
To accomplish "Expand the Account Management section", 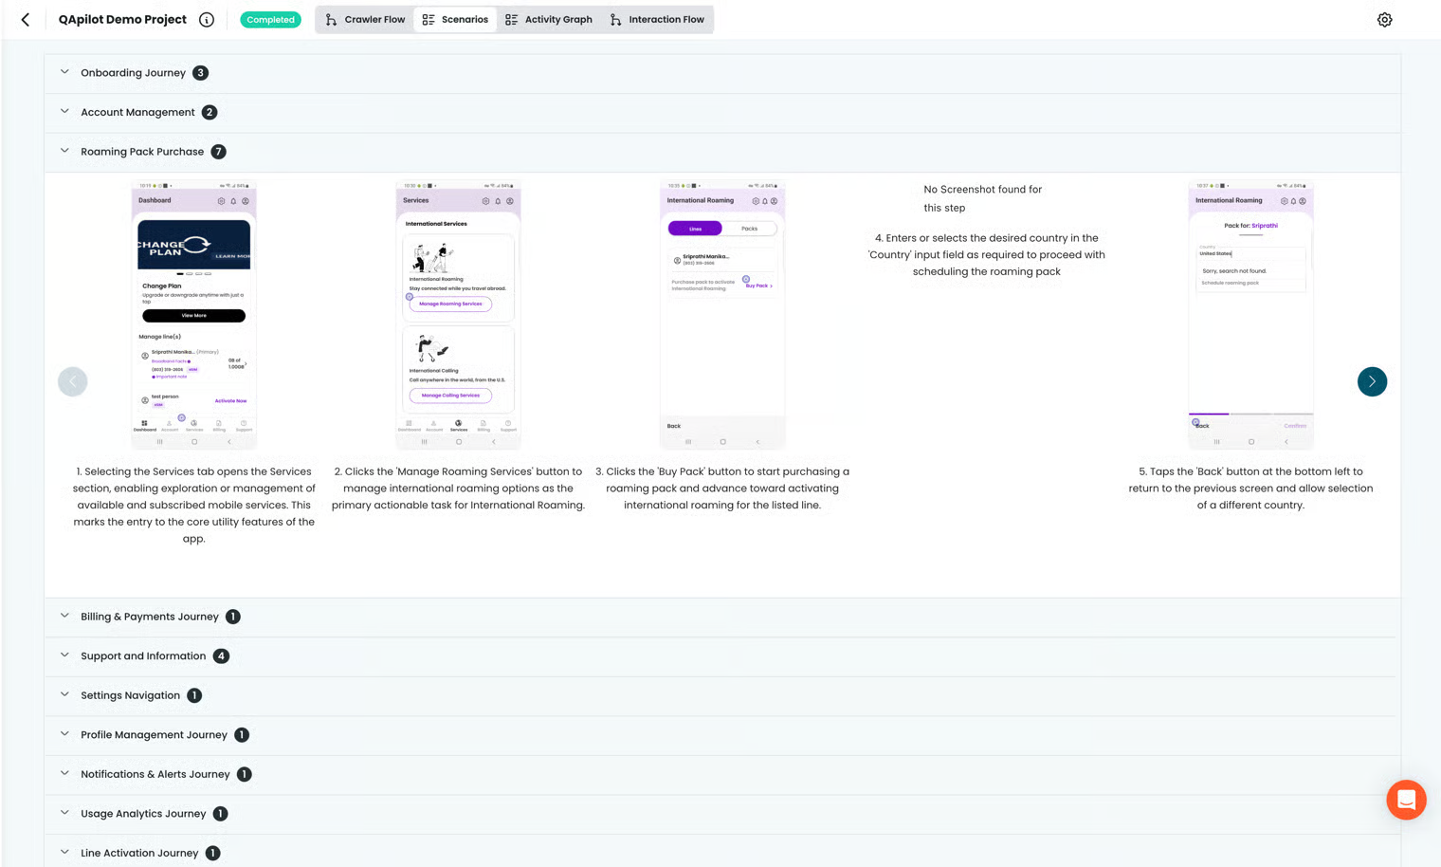I will [137, 112].
